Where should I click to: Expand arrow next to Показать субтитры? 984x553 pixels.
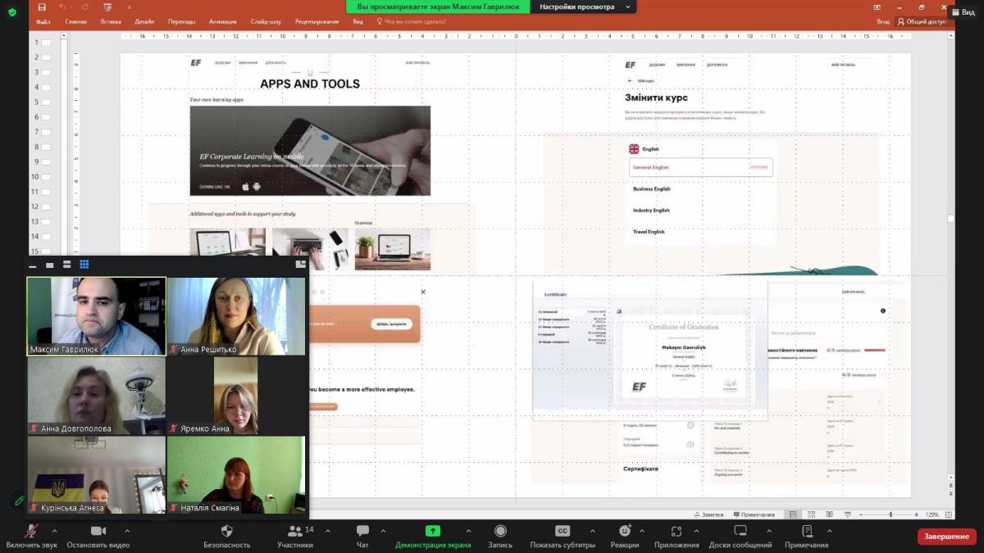point(592,530)
